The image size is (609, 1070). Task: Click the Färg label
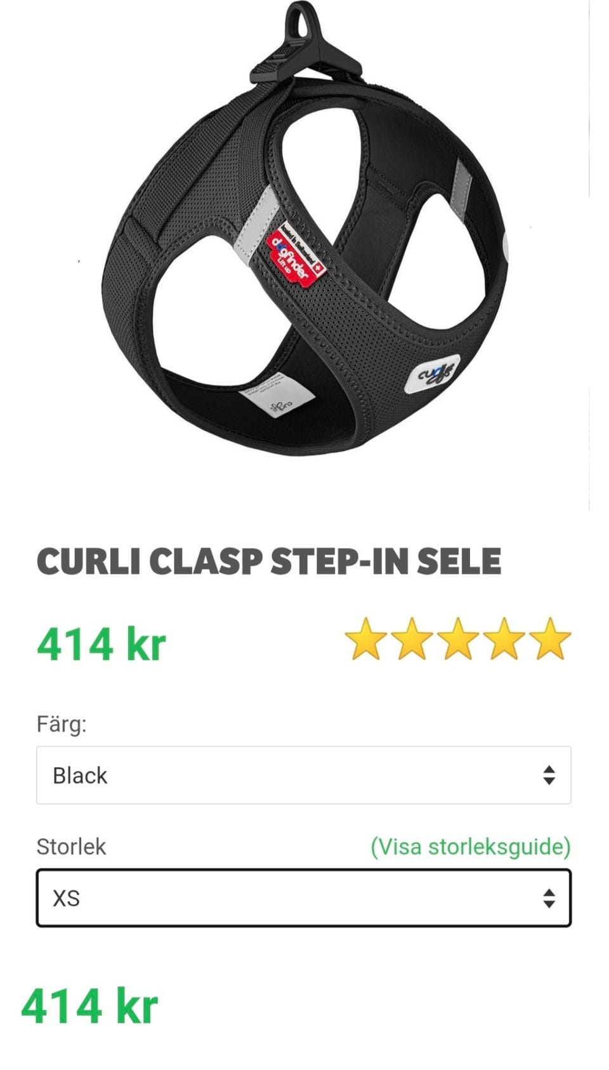coord(62,724)
